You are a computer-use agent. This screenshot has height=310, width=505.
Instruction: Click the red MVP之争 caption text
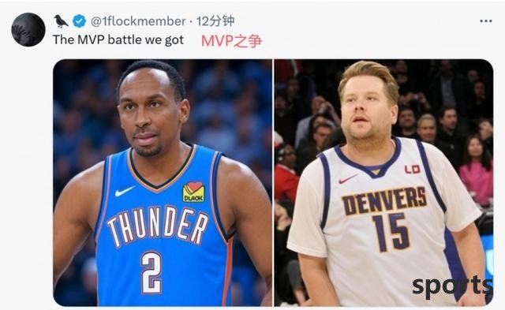[x=231, y=41]
